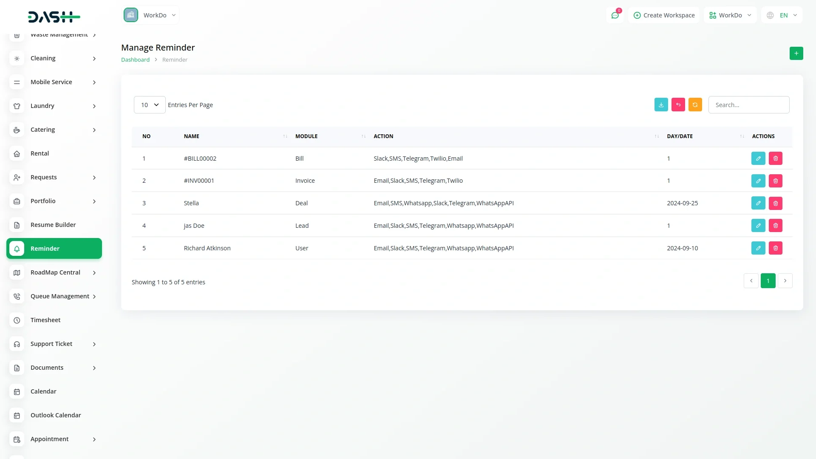Image resolution: width=816 pixels, height=459 pixels.
Task: Go to the Dashboard breadcrumb link
Action: click(135, 60)
